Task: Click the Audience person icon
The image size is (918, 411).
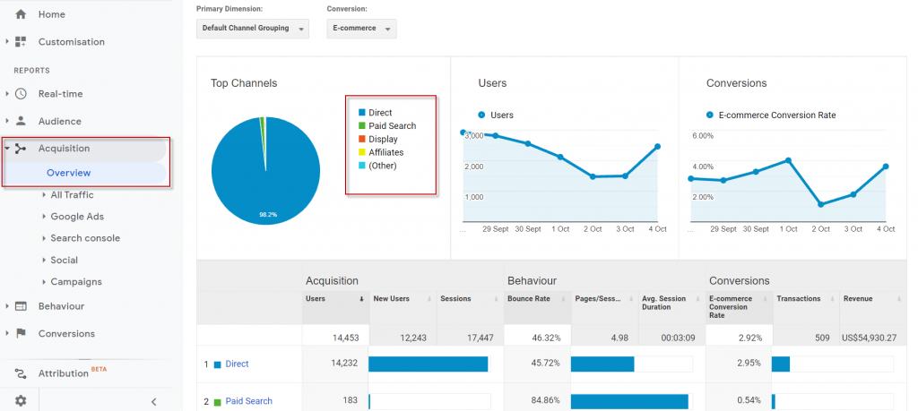Action: point(21,122)
